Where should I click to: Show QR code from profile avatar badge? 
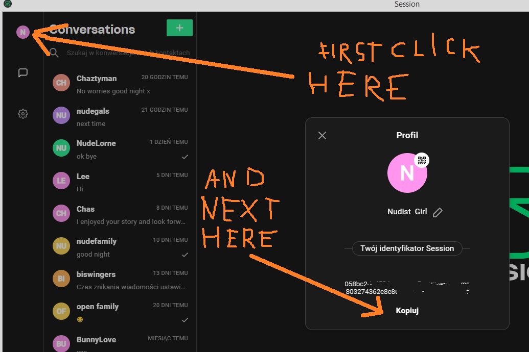(x=422, y=160)
